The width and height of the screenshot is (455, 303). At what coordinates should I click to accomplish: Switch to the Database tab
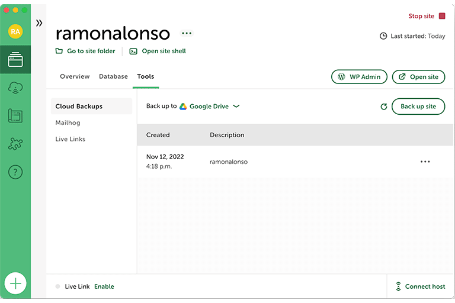114,76
